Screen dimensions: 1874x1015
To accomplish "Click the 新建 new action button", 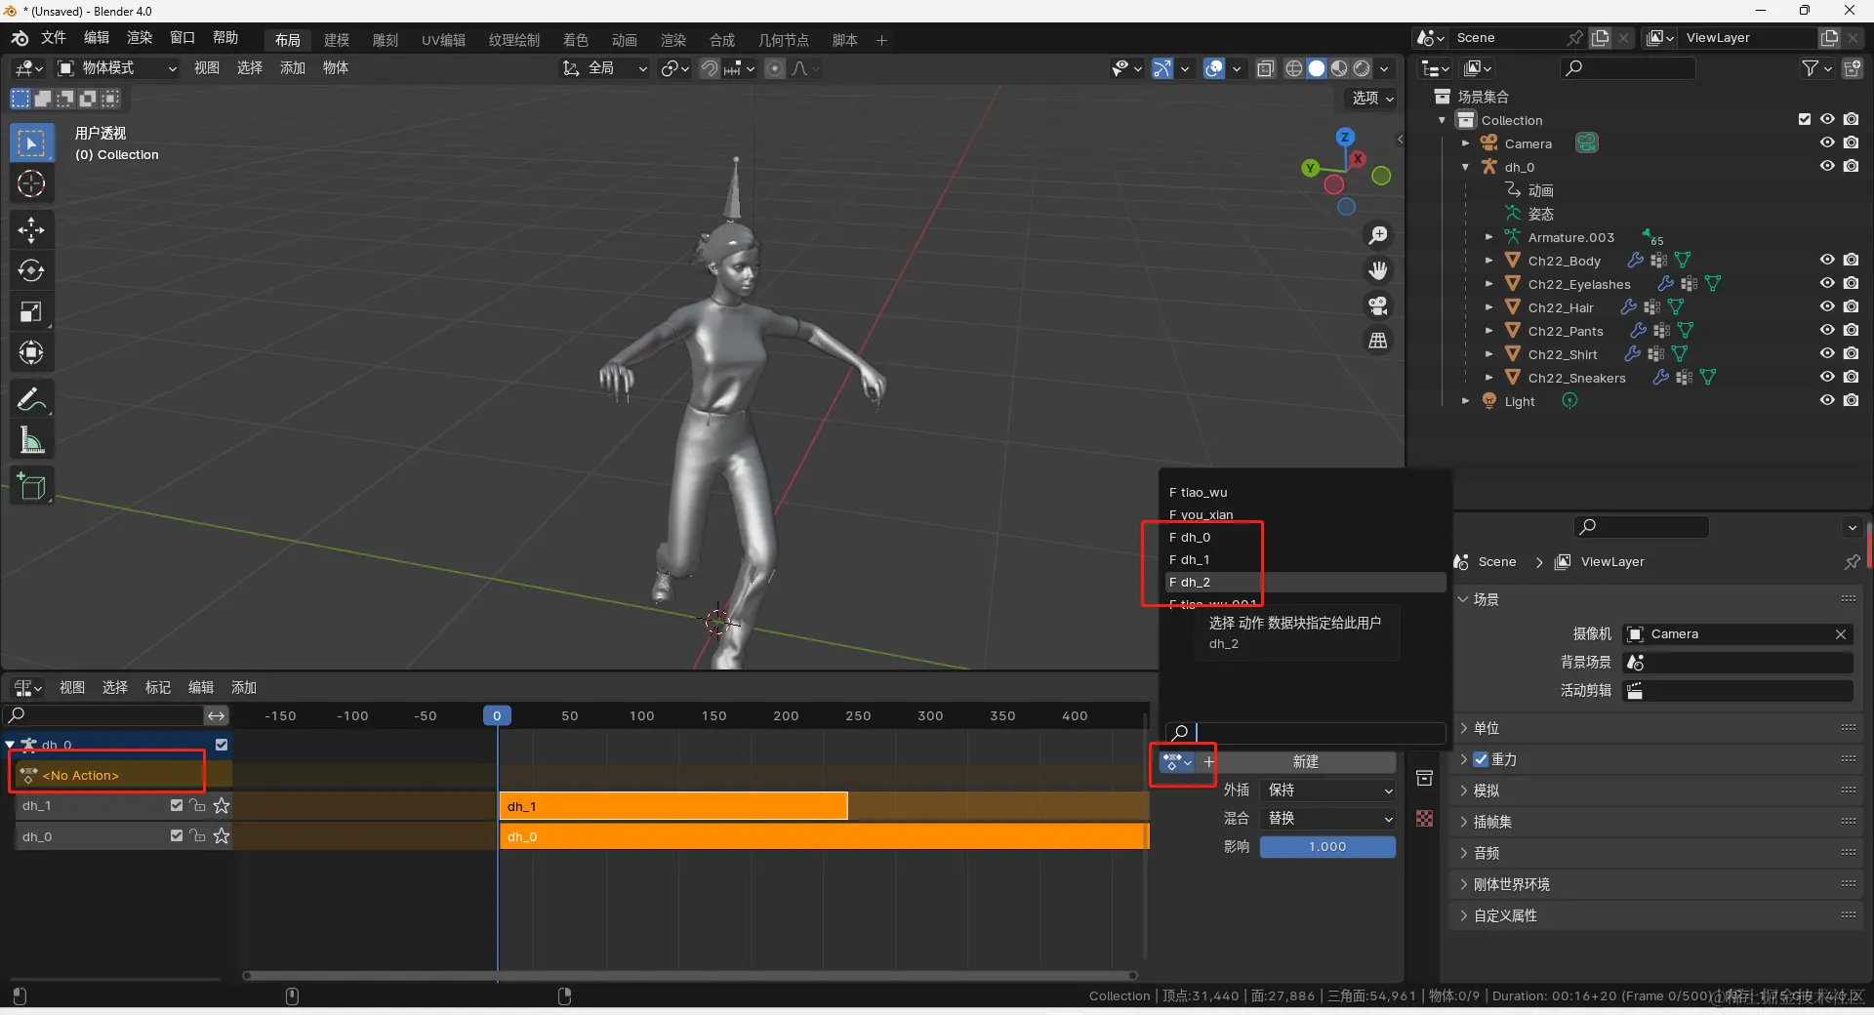I will coord(1306,761).
